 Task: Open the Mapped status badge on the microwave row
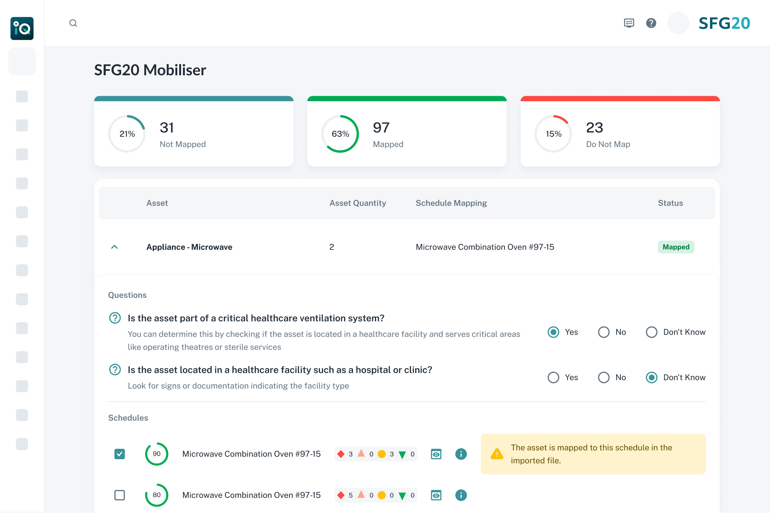[x=676, y=247]
